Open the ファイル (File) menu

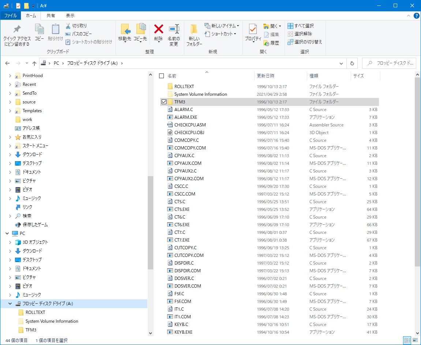coord(11,16)
